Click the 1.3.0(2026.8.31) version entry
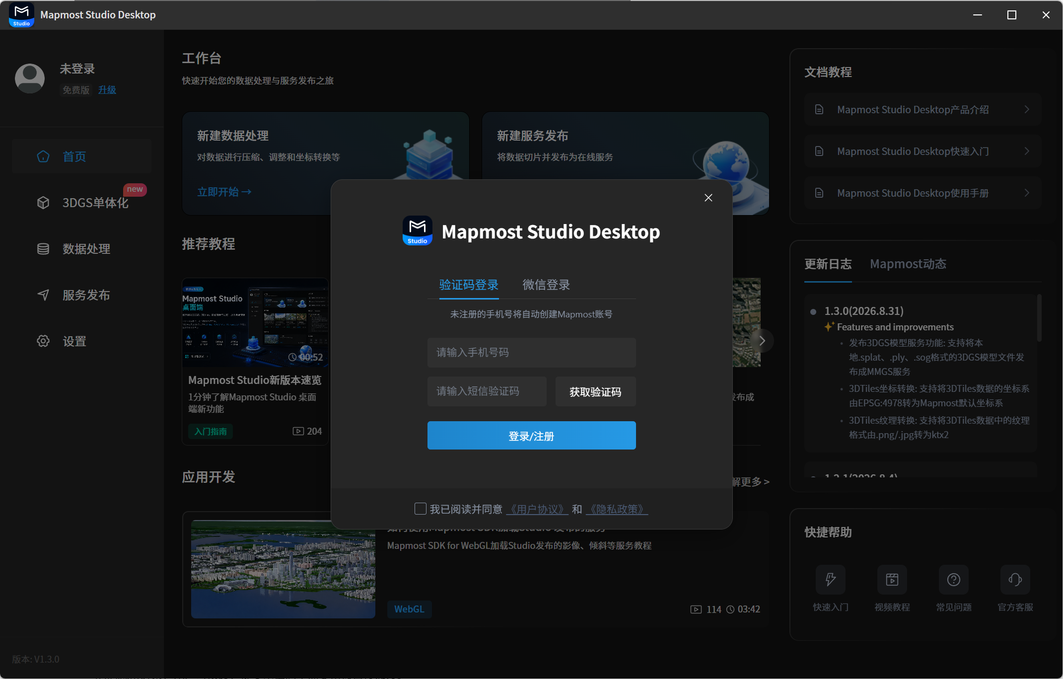Screen dimensions: 1063x679 tap(864, 311)
